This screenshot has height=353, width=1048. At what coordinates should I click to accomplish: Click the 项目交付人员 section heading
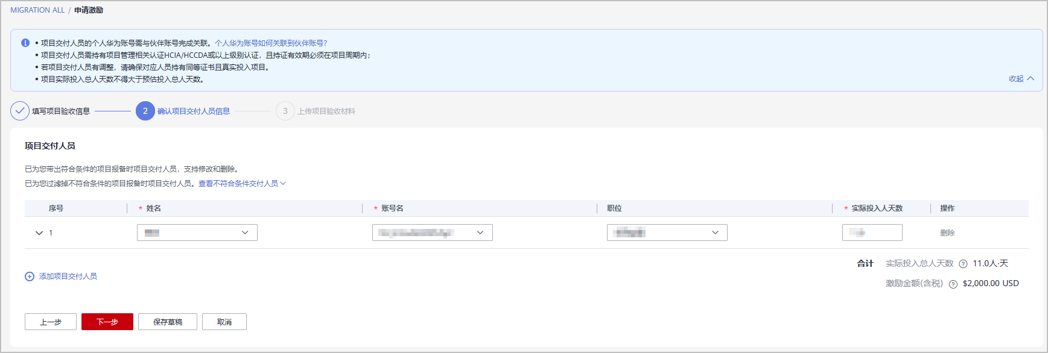(50, 146)
